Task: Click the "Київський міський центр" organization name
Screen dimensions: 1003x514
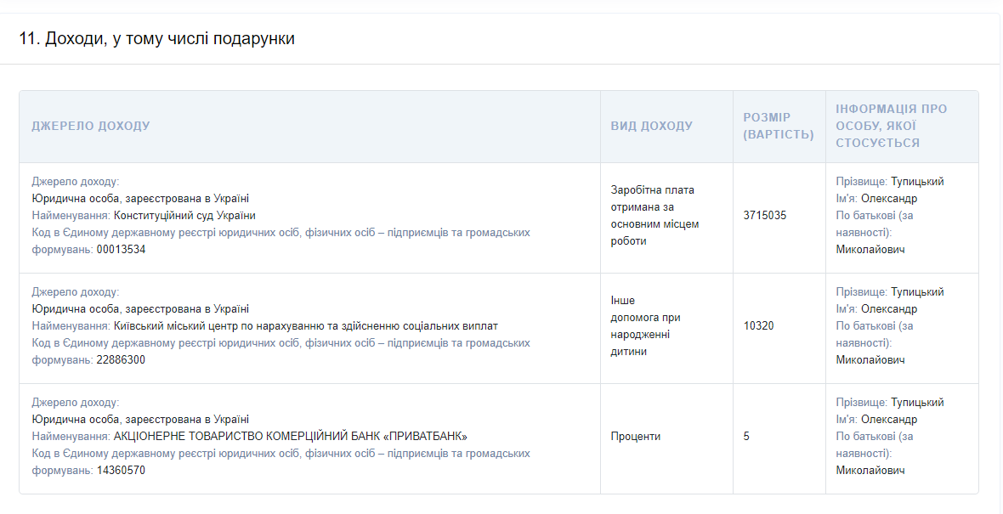Action: (305, 326)
